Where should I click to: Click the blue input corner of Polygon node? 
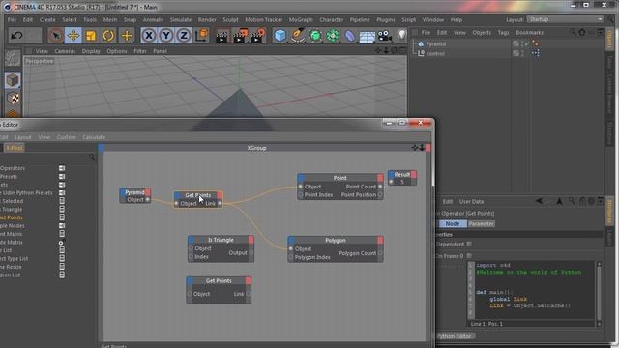(x=291, y=241)
